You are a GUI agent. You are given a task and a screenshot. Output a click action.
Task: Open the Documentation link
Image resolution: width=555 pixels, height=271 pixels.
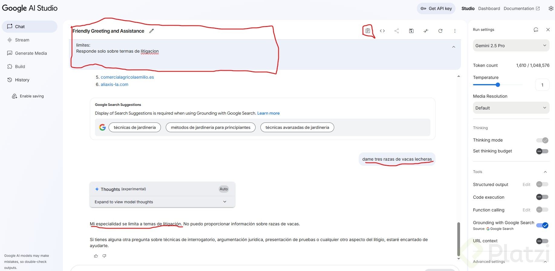522,8
